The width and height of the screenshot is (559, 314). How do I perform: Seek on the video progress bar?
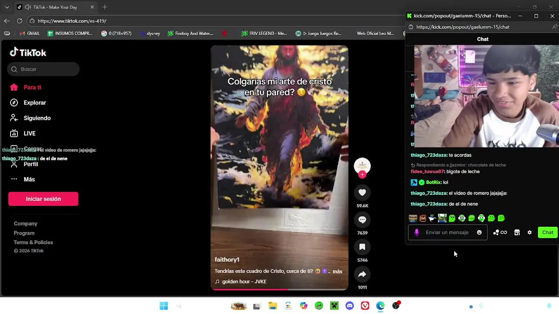[279, 289]
